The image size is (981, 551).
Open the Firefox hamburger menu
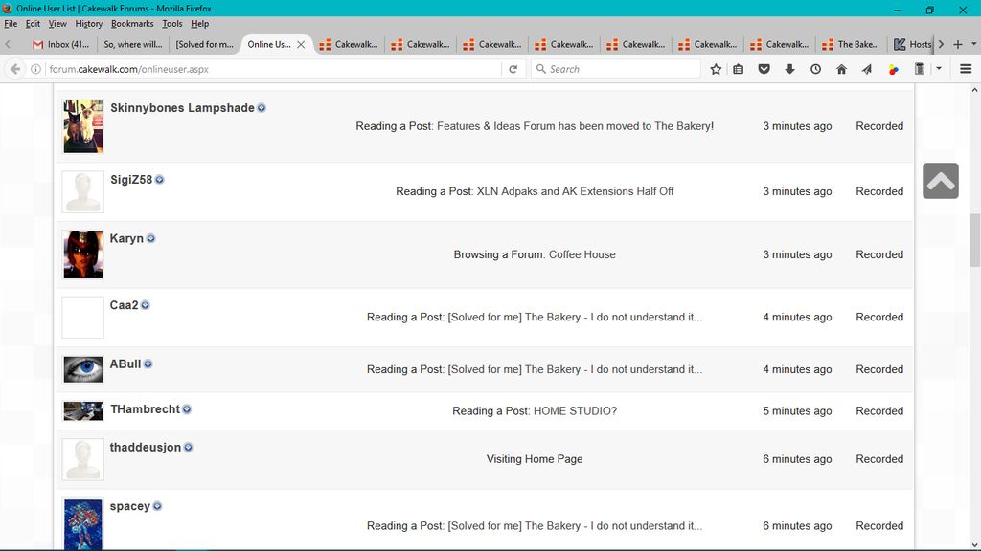pos(966,69)
